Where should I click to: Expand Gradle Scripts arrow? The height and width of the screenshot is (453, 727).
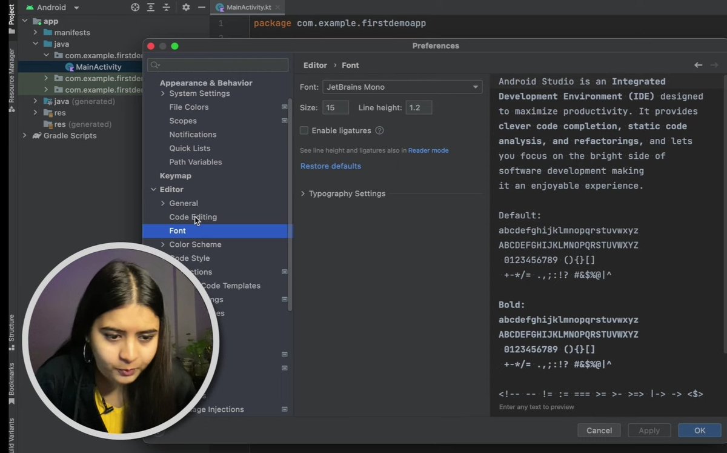pyautogui.click(x=25, y=135)
